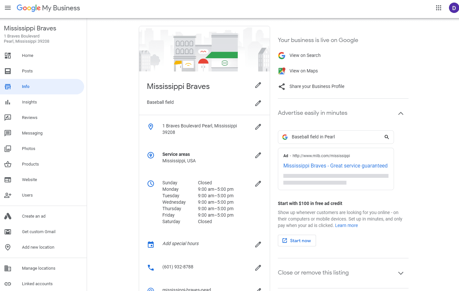459x291 pixels.
Task: Click the phone handset icon
Action: pyautogui.click(x=151, y=268)
